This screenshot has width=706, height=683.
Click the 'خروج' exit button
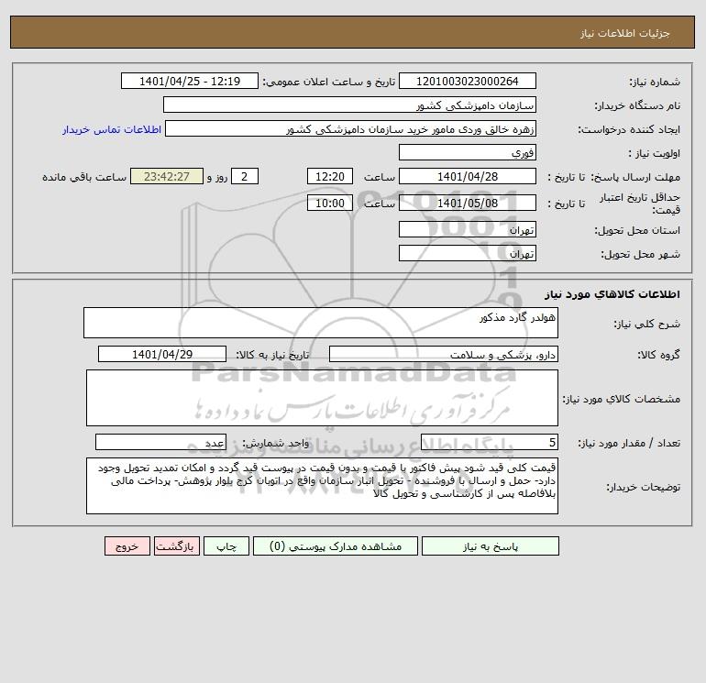tap(127, 546)
